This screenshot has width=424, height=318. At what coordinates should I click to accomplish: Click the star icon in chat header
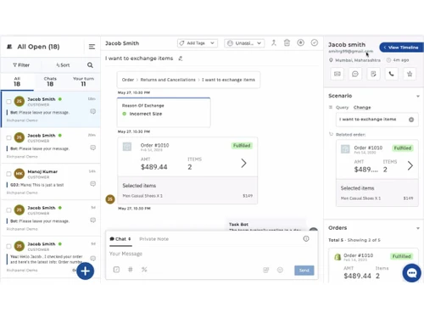tap(300, 42)
